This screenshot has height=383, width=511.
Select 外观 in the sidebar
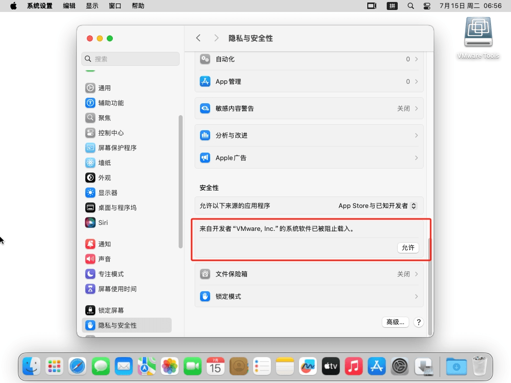click(x=126, y=178)
